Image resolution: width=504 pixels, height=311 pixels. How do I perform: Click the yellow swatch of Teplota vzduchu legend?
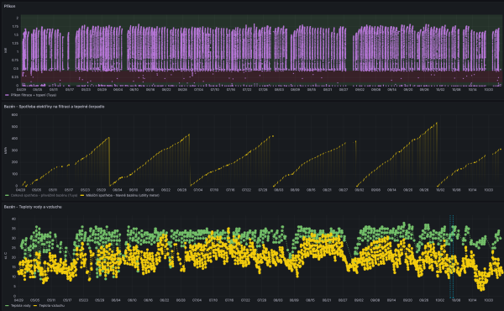point(35,305)
